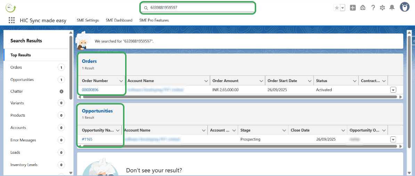This screenshot has width=415, height=176.
Task: Expand the Order Amount column menu
Action: (261, 81)
